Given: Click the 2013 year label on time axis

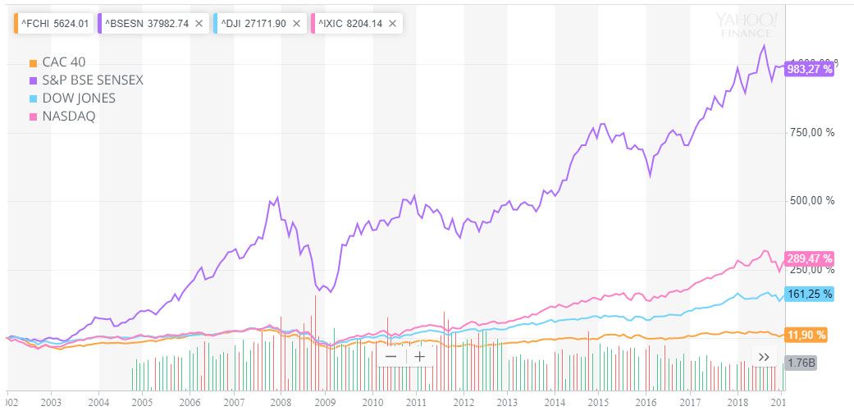Looking at the screenshot, I should click(507, 402).
